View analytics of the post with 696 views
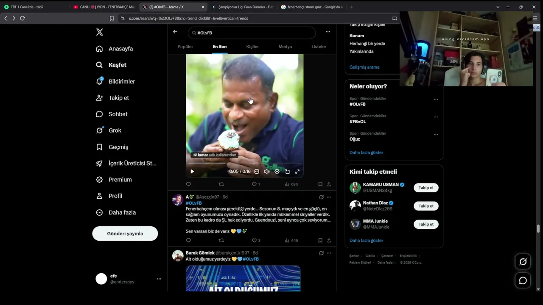Image resolution: width=543 pixels, height=305 pixels. click(x=291, y=184)
